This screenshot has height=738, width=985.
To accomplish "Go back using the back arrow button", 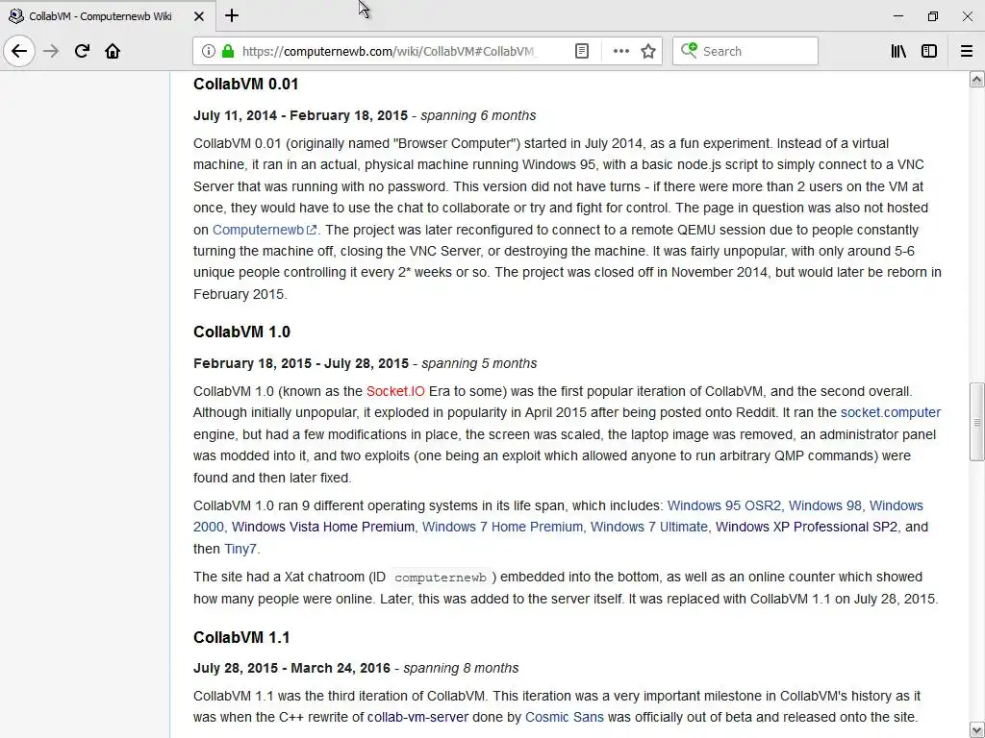I will pos(19,51).
